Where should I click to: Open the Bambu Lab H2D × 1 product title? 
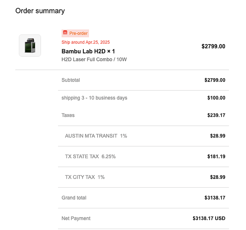[88, 51]
